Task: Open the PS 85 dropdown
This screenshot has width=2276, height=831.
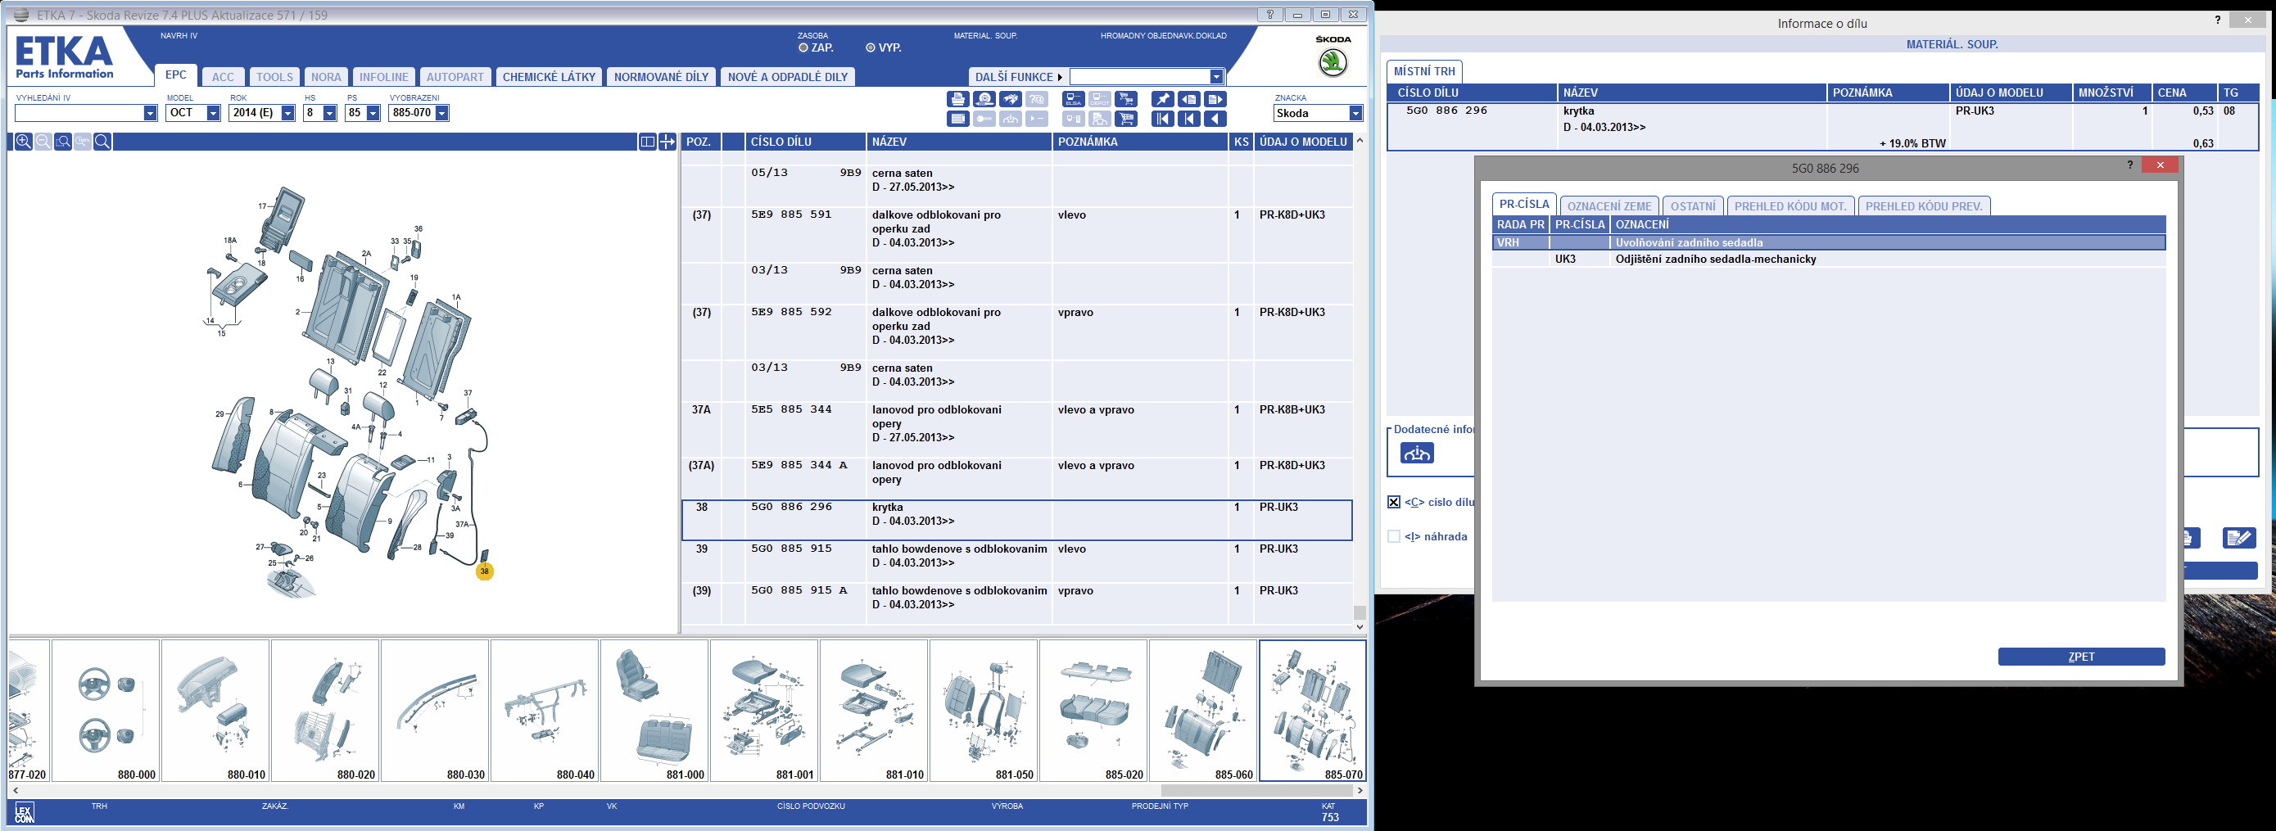Action: 373,113
